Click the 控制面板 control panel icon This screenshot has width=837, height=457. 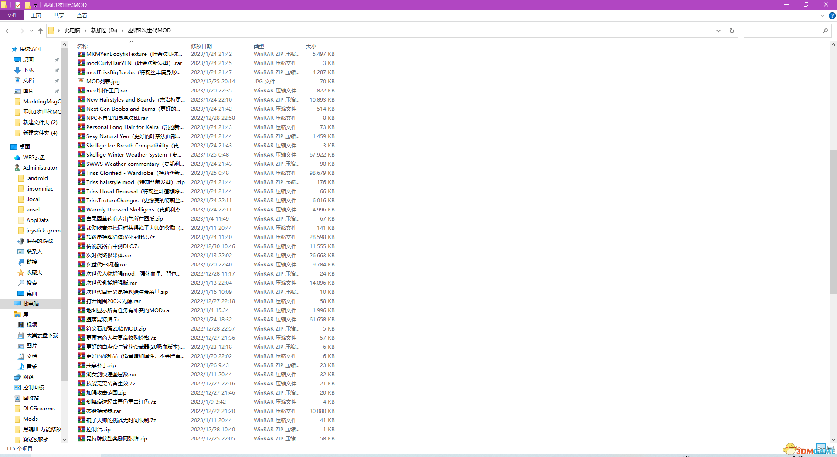click(x=17, y=388)
